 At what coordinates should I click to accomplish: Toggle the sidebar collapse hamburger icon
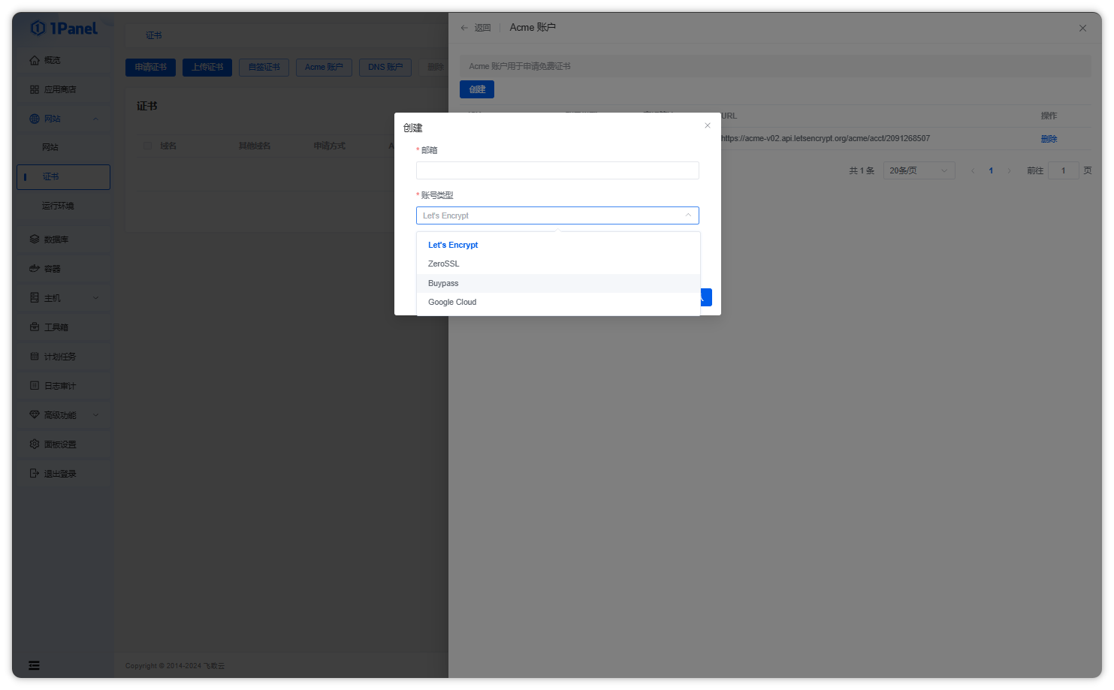coord(34,665)
